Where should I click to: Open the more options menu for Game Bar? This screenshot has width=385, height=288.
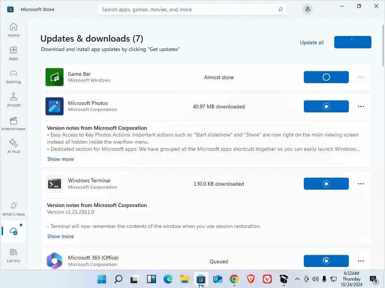pos(361,77)
